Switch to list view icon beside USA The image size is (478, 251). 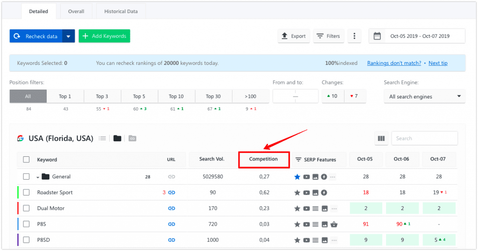point(102,138)
